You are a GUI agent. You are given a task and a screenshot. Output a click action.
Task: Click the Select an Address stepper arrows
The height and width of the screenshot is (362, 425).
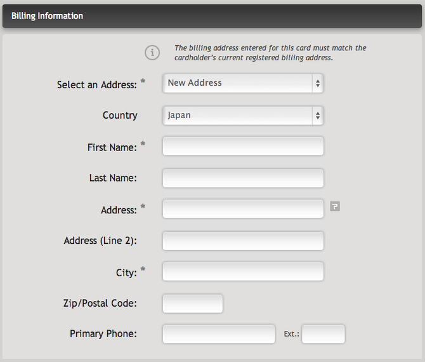click(318, 83)
